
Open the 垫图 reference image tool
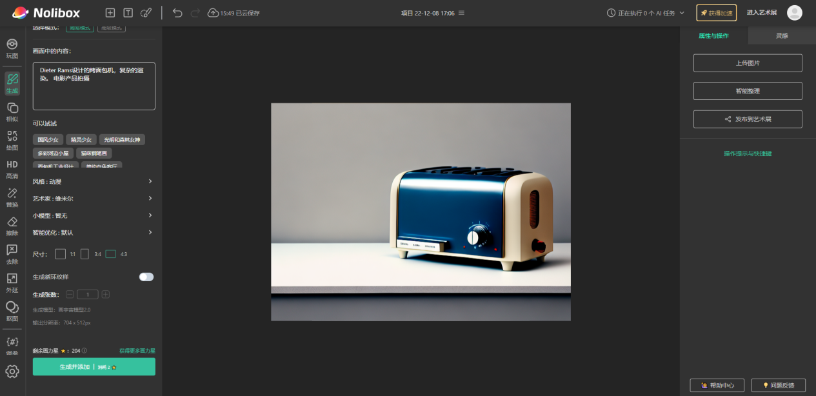point(12,140)
